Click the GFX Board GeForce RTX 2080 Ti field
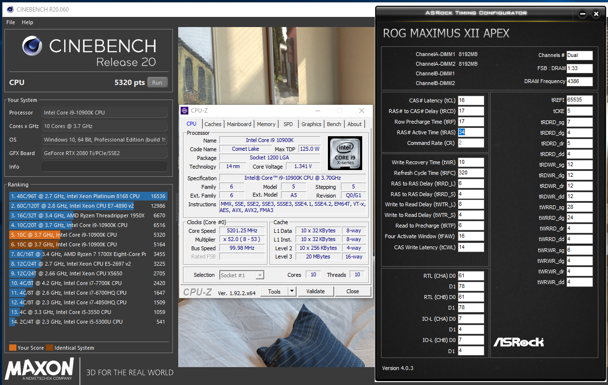Screen dimensions: 608x385 [x=105, y=153]
